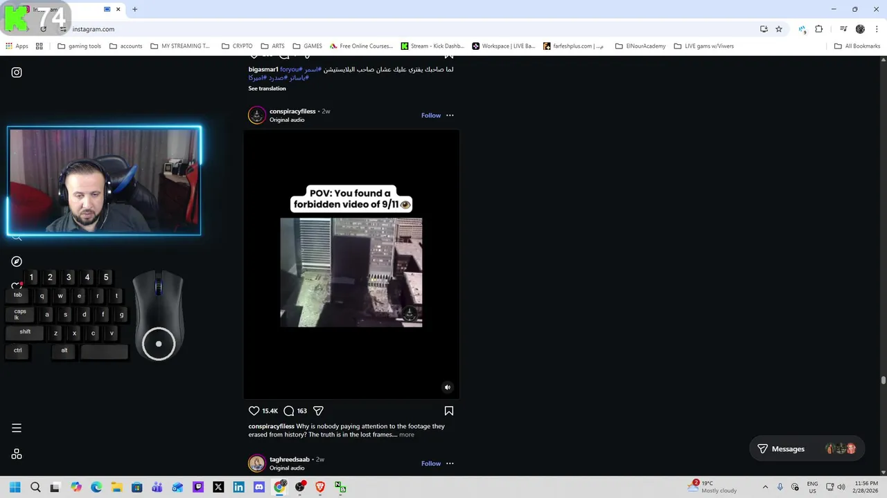Expand the conspiracyfiless caption with more

[407, 434]
